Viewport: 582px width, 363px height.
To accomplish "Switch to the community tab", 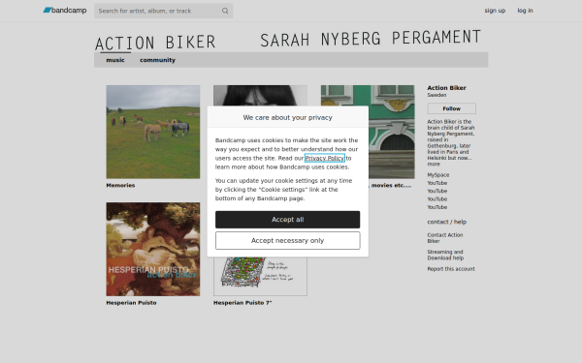I will tap(157, 60).
